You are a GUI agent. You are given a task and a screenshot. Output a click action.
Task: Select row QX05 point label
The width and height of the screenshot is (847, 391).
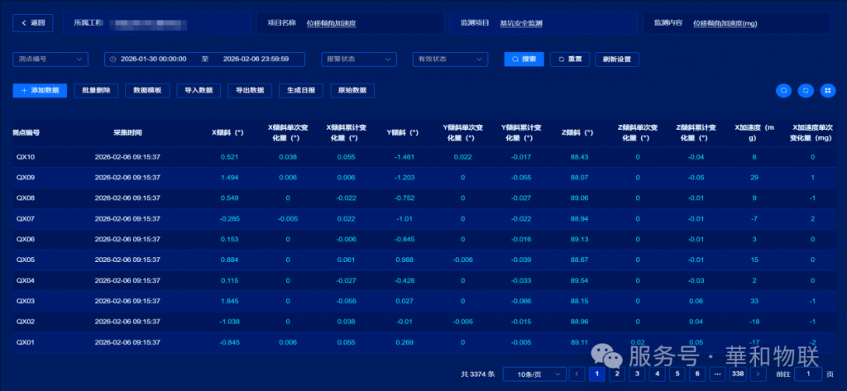(x=25, y=260)
